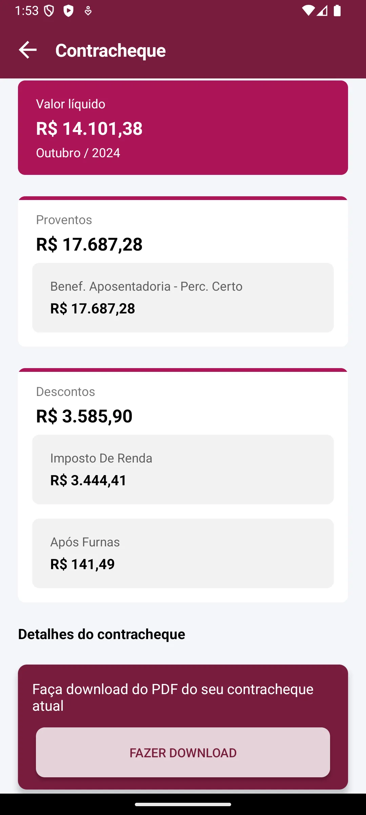Tap the Detalhes do contracheque heading
The image size is (366, 815).
click(x=102, y=634)
